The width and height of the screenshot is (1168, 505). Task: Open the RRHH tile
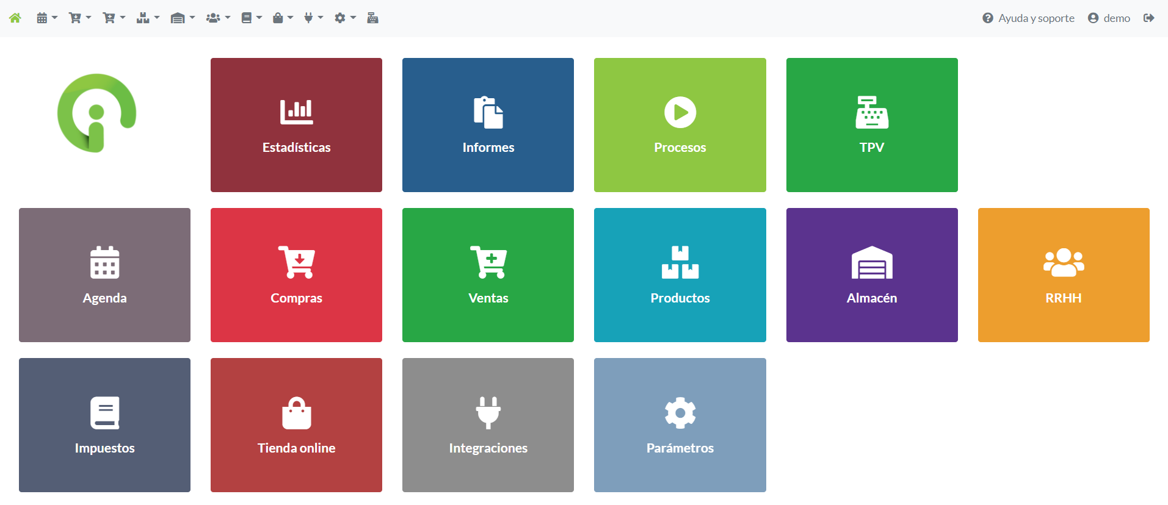click(x=1063, y=275)
